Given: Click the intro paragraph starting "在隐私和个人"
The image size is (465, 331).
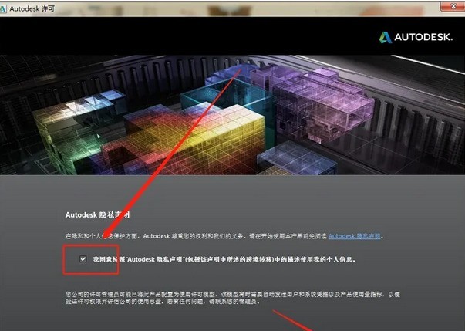Looking at the screenshot, I should (x=193, y=236).
